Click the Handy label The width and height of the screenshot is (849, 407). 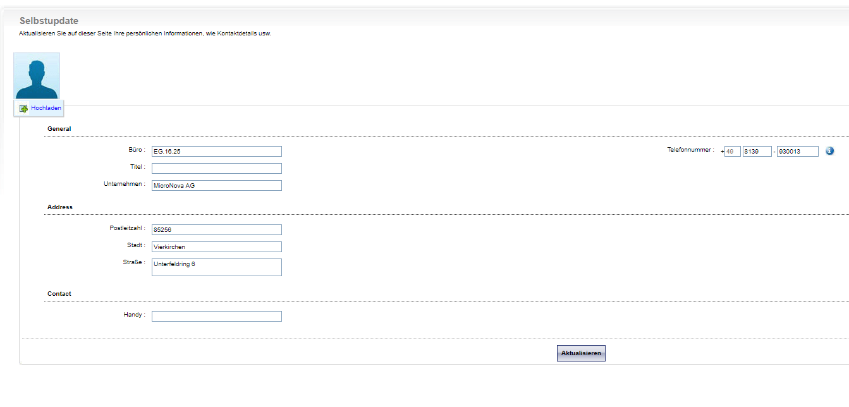pyautogui.click(x=135, y=315)
